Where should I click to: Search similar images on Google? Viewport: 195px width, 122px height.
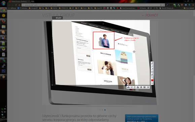[135, 87]
